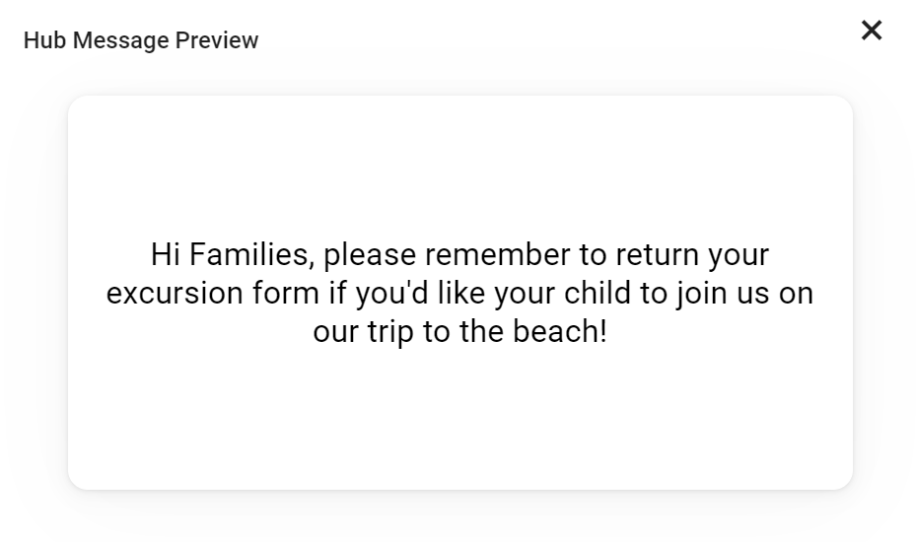Click the word trip in the message
This screenshot has height=542, width=916.
click(x=390, y=332)
